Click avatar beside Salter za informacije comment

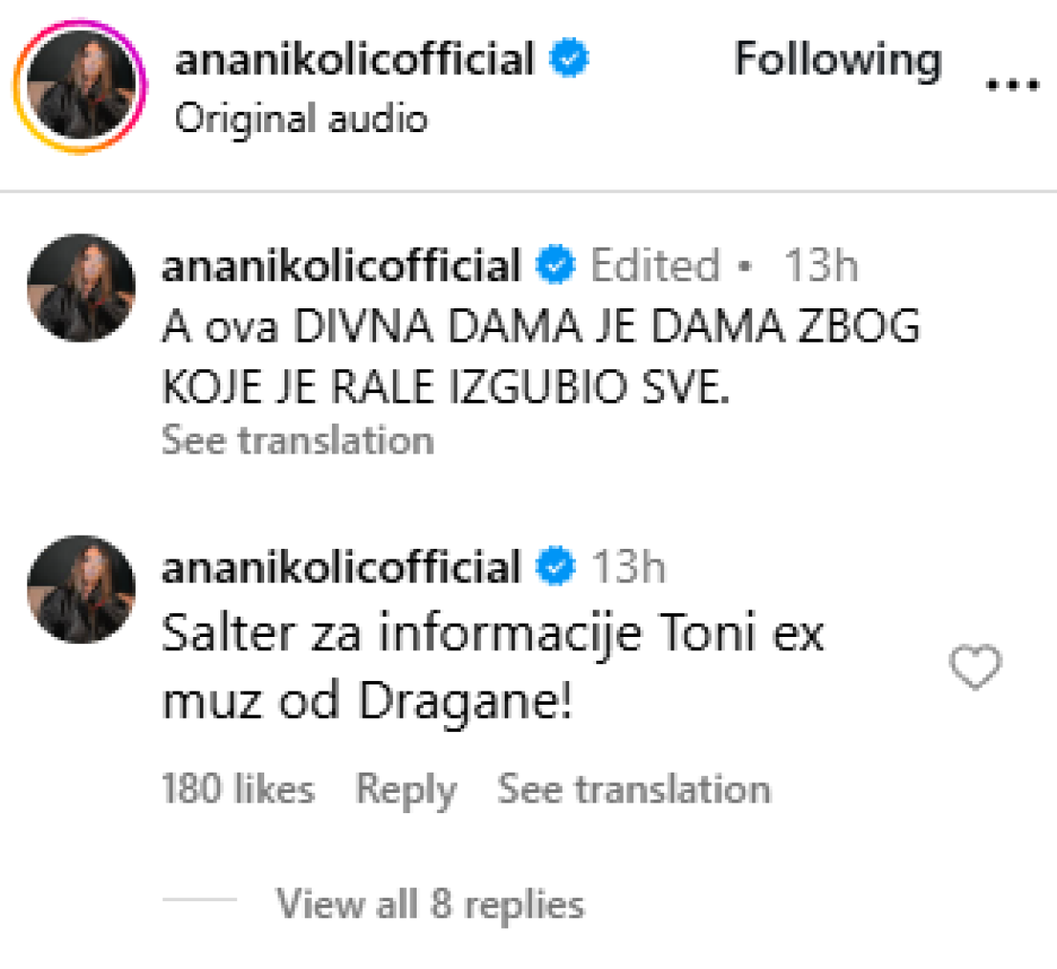(81, 588)
